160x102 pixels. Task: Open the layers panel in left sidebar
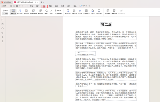click(2, 41)
